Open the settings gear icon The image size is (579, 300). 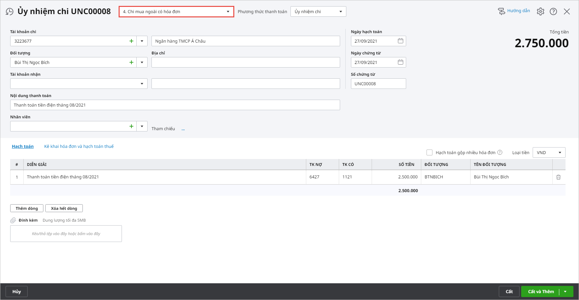(540, 11)
